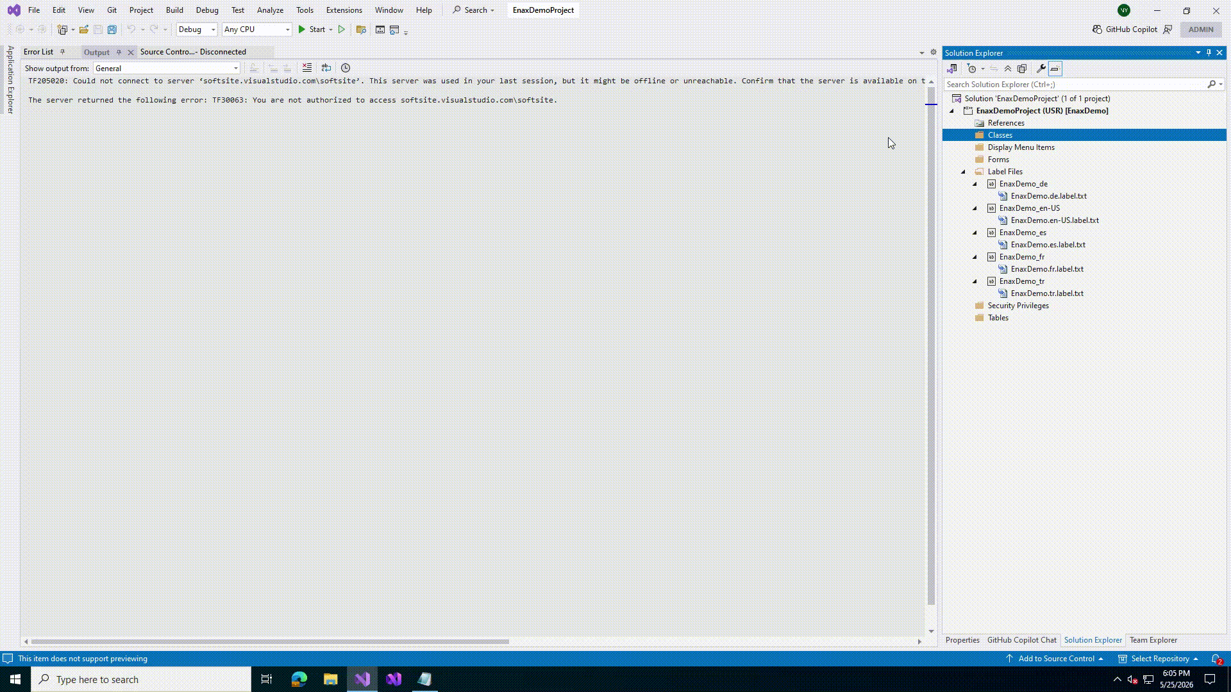Open the GitHub Copilot Chat tab
This screenshot has width=1231, height=692.
point(1021,640)
